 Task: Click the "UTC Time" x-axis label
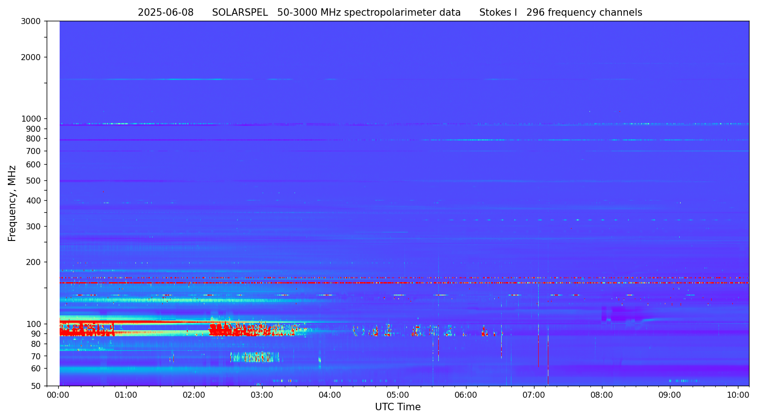click(x=398, y=407)
